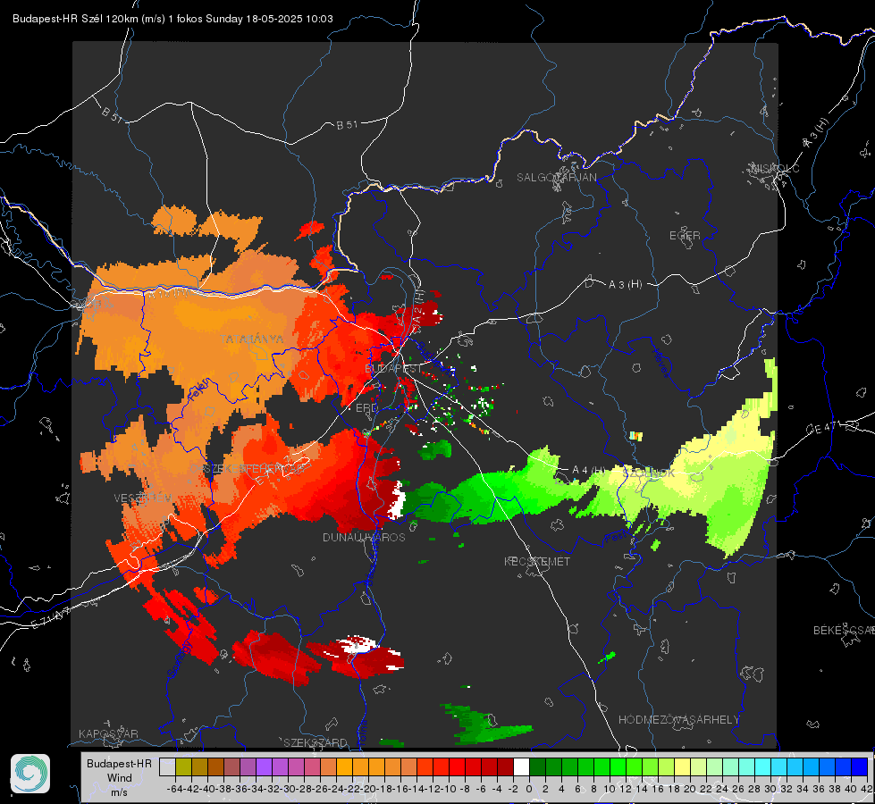This screenshot has width=875, height=804.
Task: Click the KAPOSVÁR city label
Action: click(x=108, y=733)
